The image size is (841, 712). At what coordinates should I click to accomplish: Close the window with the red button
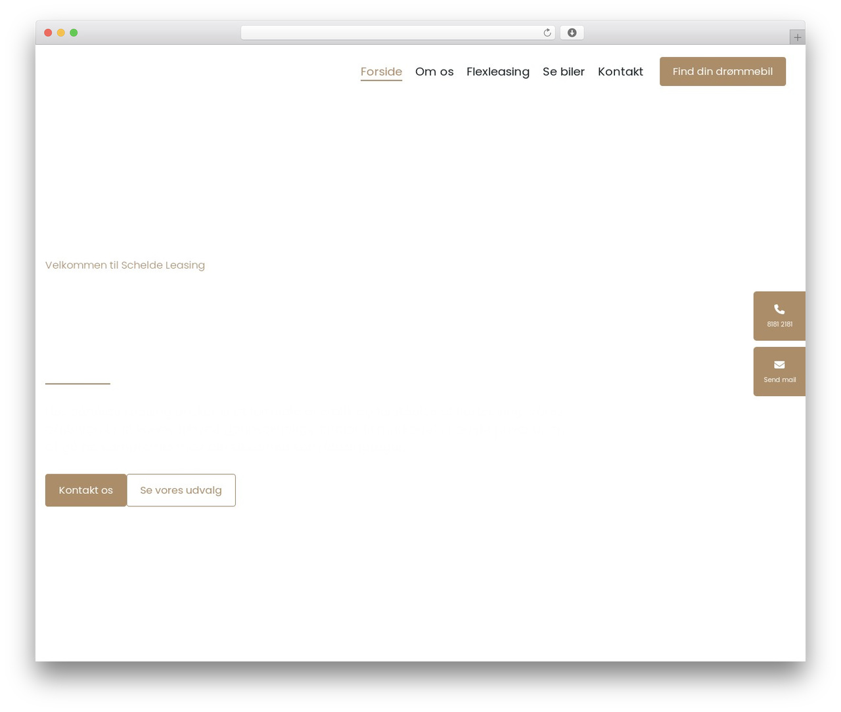pyautogui.click(x=48, y=33)
